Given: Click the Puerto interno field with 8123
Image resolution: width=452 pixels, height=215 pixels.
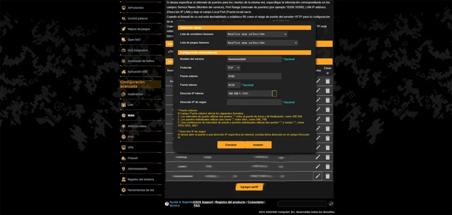Looking at the screenshot, I should click(234, 85).
